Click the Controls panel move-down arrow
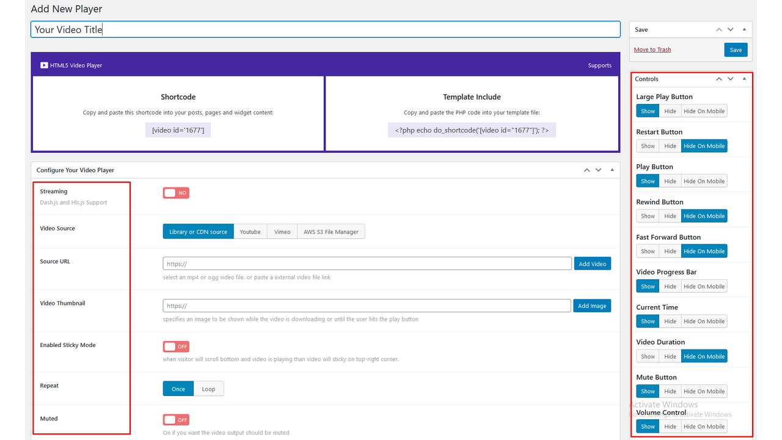 pyautogui.click(x=731, y=79)
